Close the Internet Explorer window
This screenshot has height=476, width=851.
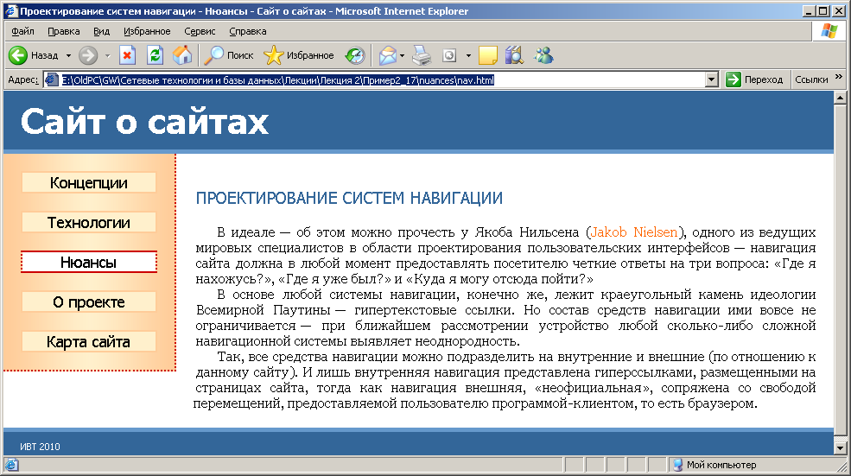click(839, 11)
